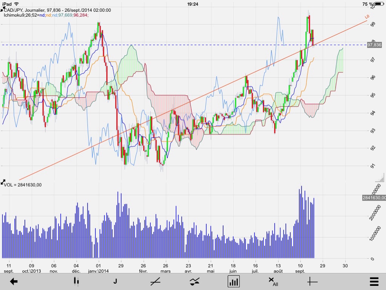Grab the chart resize handle corner

pos(380,177)
